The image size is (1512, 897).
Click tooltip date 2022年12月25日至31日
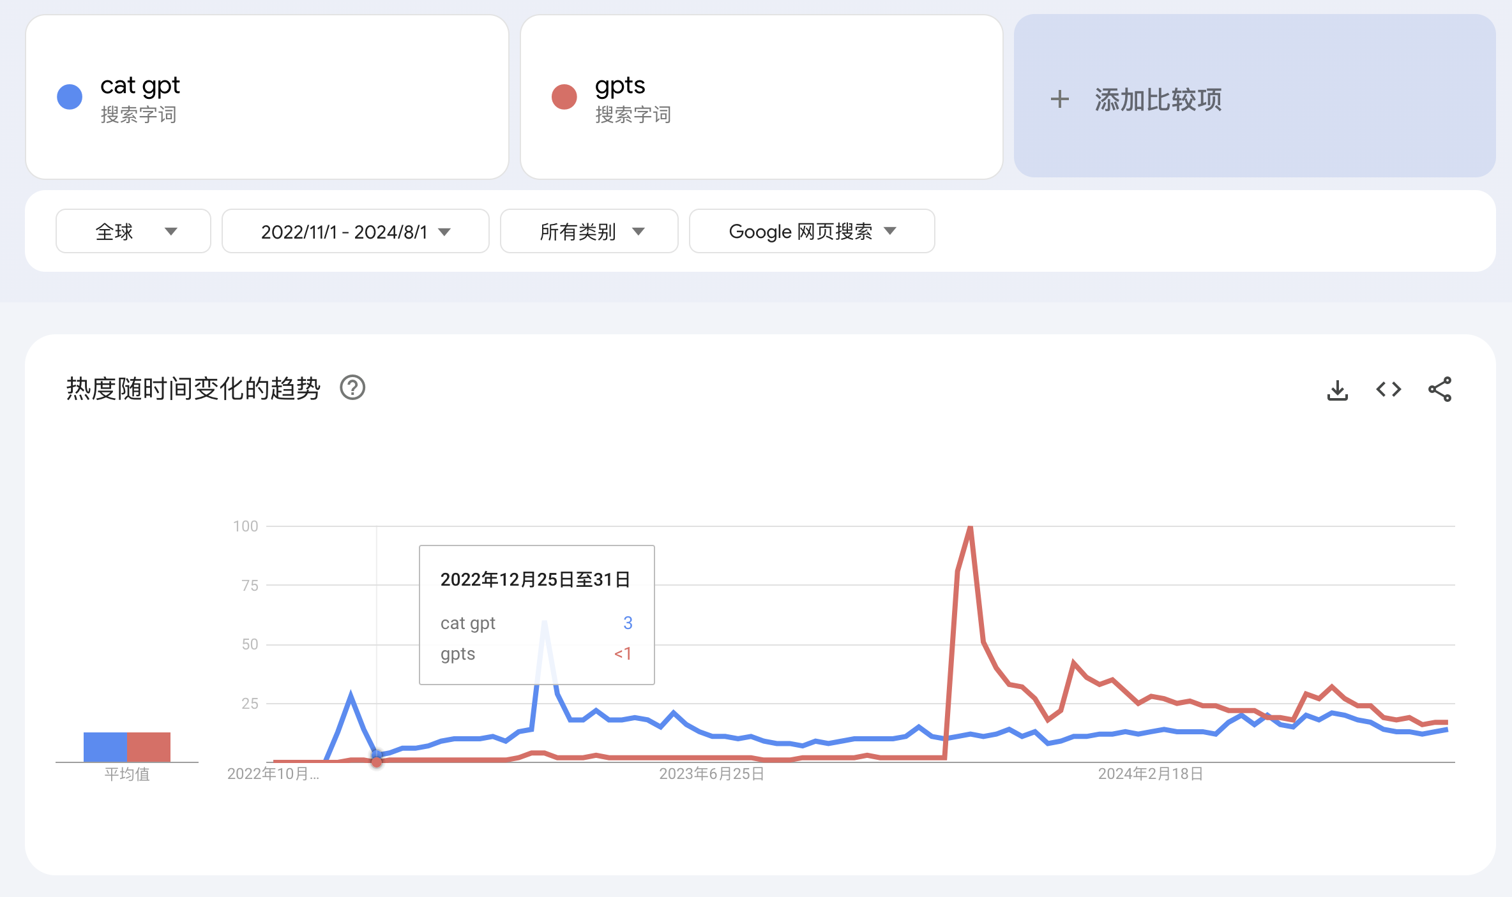(x=535, y=579)
